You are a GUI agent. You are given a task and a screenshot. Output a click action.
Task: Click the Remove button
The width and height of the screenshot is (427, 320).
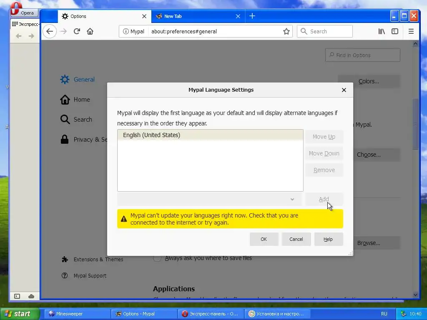coord(324,170)
